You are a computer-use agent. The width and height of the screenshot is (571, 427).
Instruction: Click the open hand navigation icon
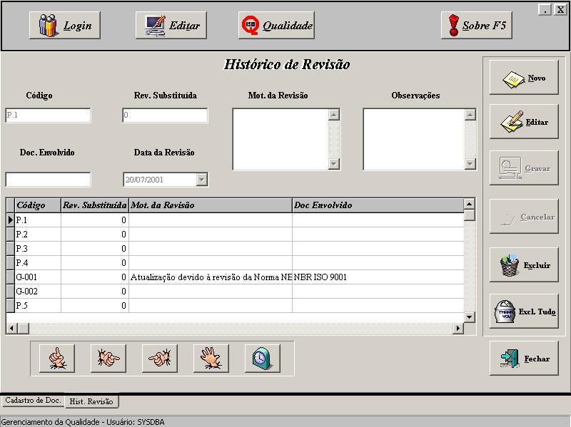point(211,358)
